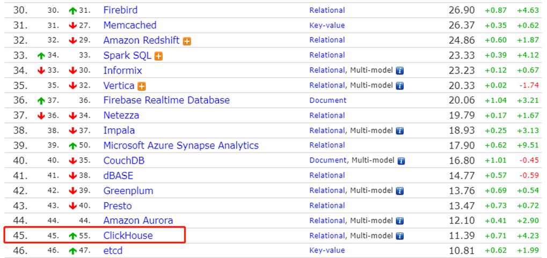Click the Multi-model info icon in Vertica row
Image resolution: width=547 pixels, height=258 pixels.
(400, 86)
